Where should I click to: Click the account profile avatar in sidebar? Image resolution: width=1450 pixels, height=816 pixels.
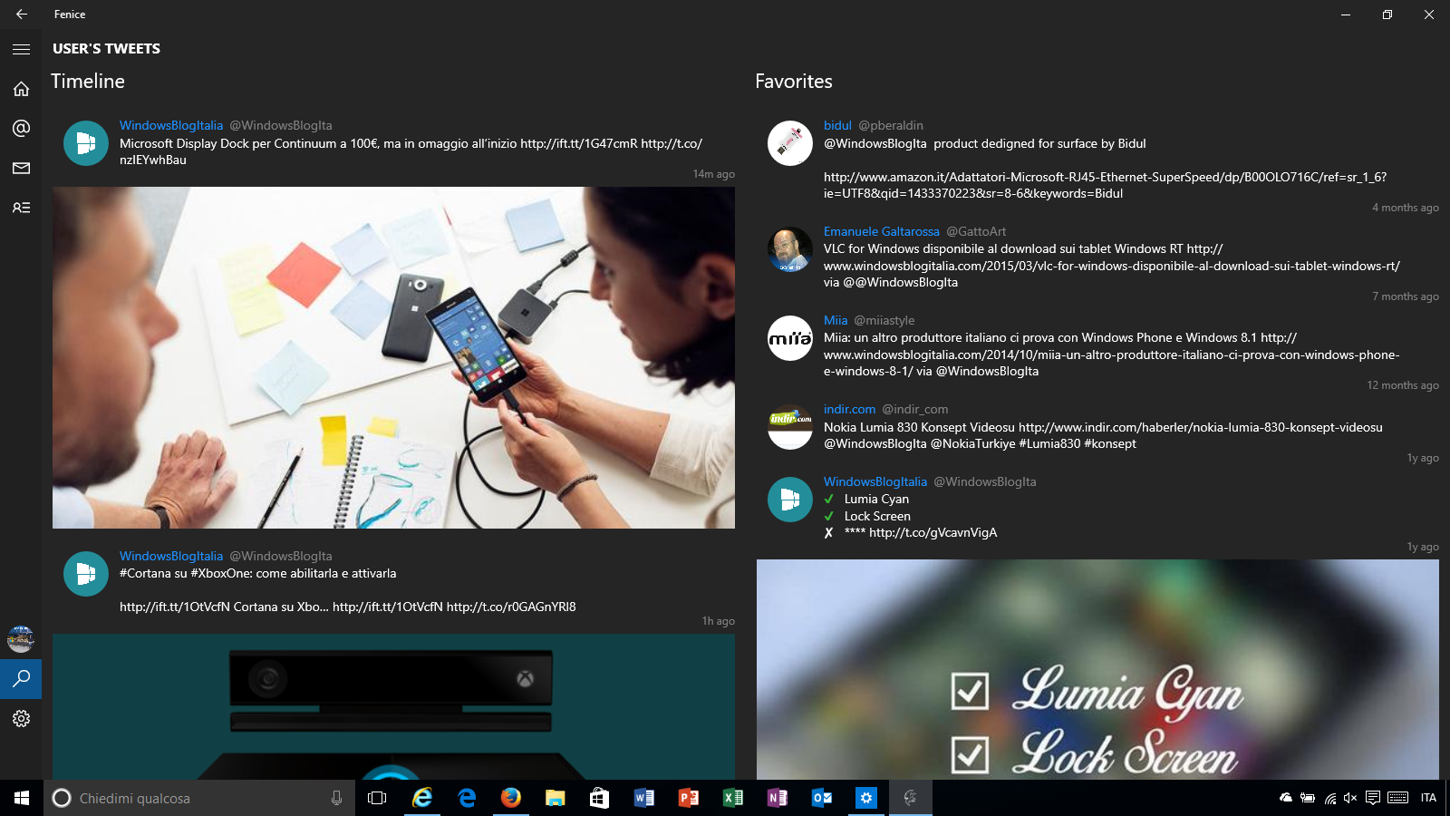[21, 639]
